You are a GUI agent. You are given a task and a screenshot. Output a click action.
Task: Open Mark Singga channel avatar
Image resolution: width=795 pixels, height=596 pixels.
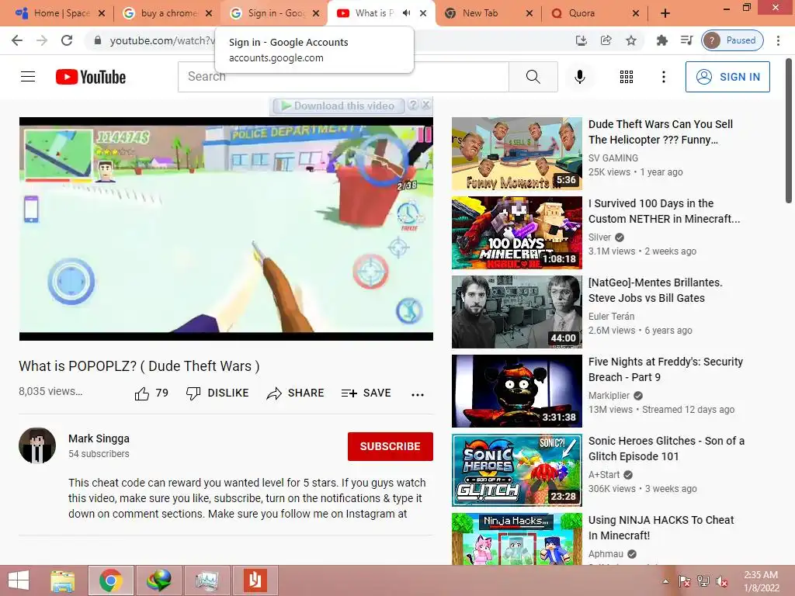pos(37,445)
